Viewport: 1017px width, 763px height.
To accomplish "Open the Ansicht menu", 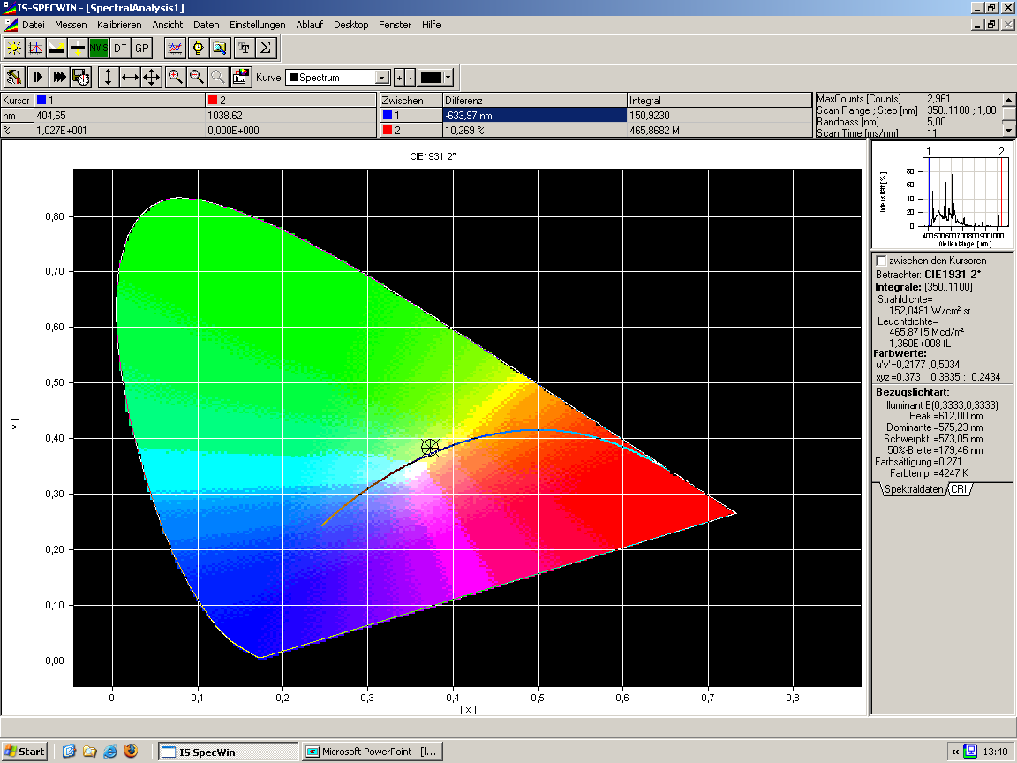I will pos(168,25).
